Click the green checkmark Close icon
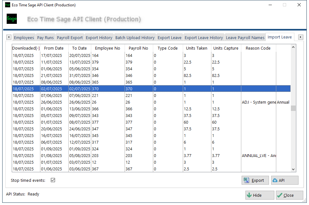 280,195
